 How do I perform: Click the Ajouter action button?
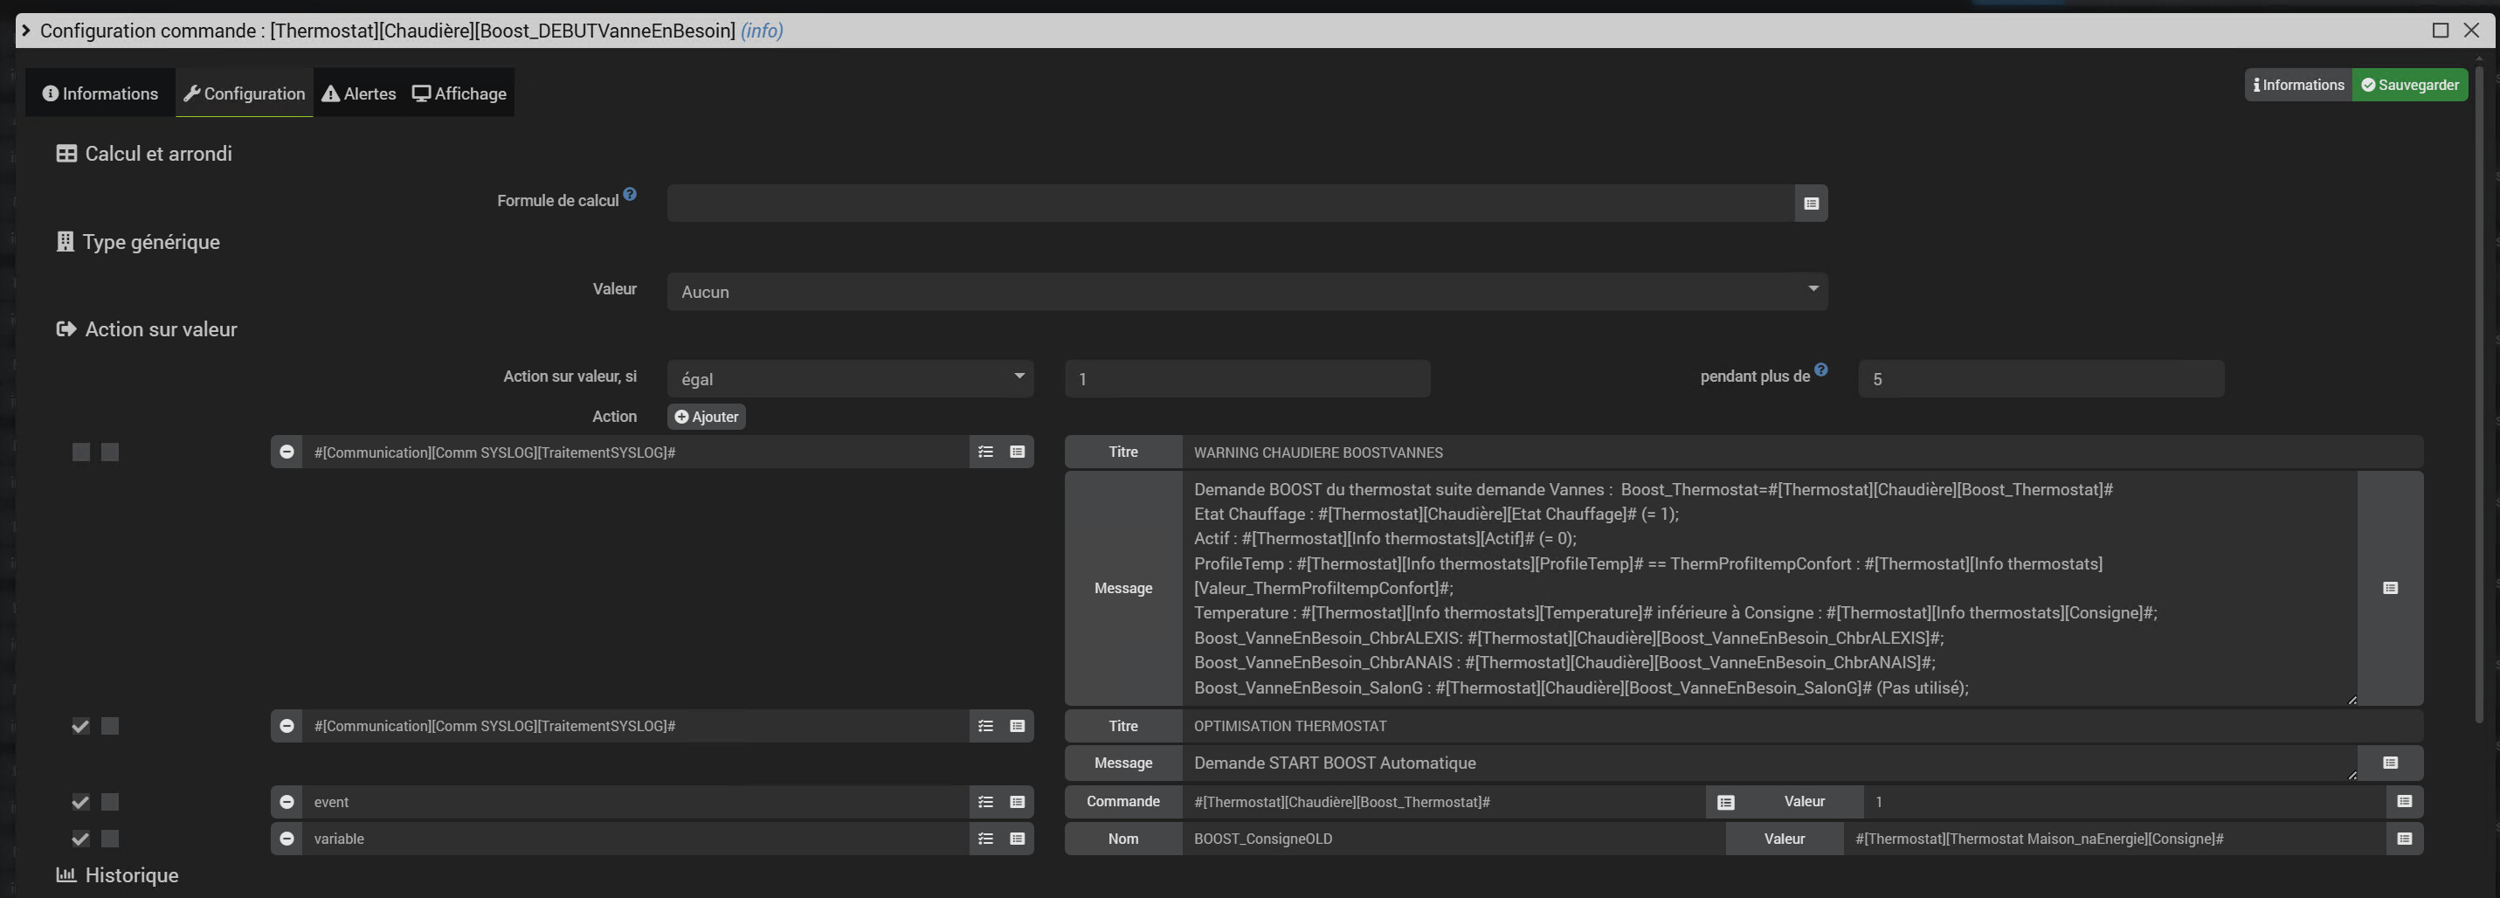click(706, 417)
